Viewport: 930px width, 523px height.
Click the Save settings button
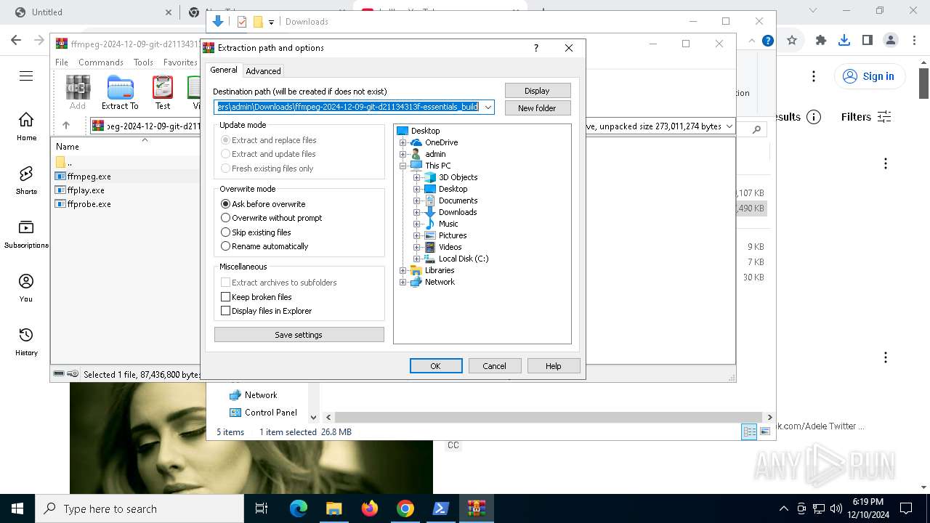click(x=299, y=335)
